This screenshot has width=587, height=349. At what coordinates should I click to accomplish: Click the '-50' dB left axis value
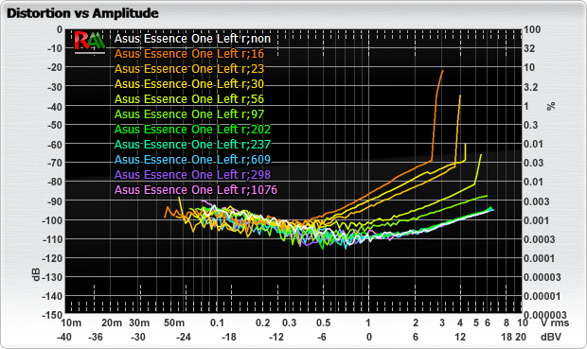click(x=55, y=125)
